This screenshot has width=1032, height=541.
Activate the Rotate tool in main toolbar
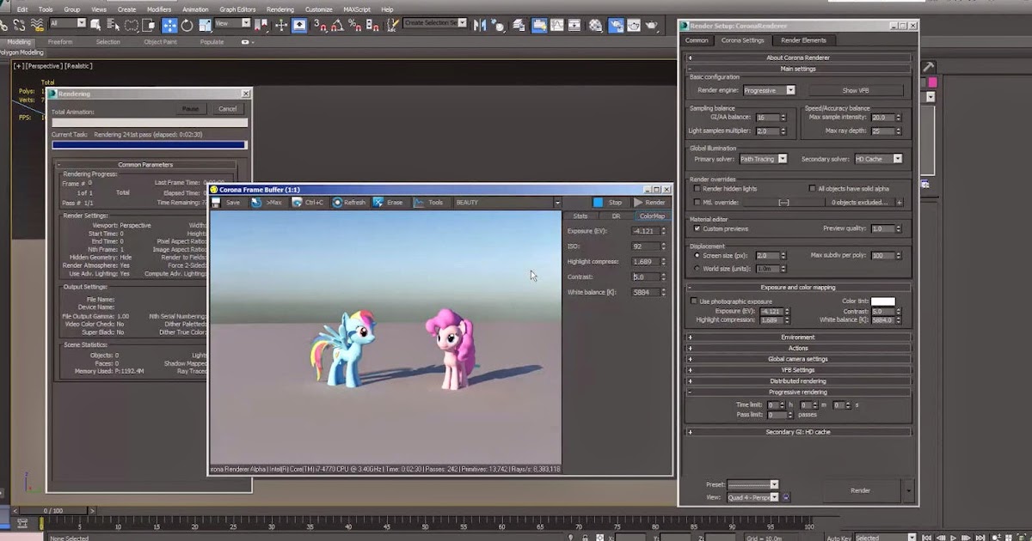(187, 26)
